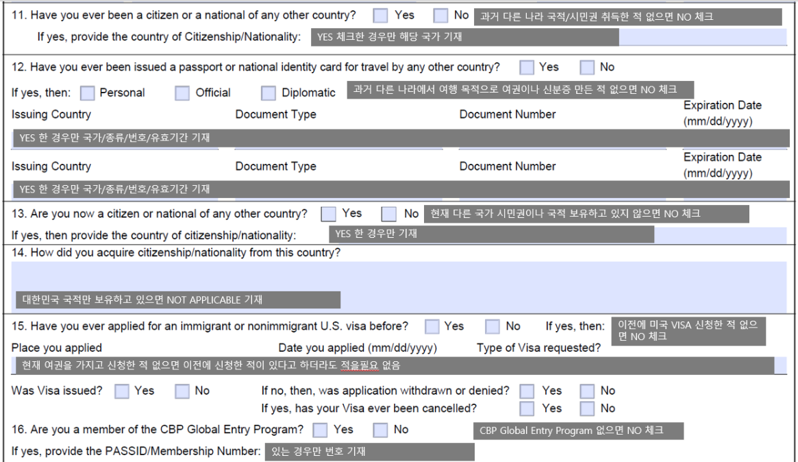This screenshot has width=798, height=462.
Task: Click the '과거 다른 나라 국적/시민권' note for question 11
Action: click(x=628, y=17)
